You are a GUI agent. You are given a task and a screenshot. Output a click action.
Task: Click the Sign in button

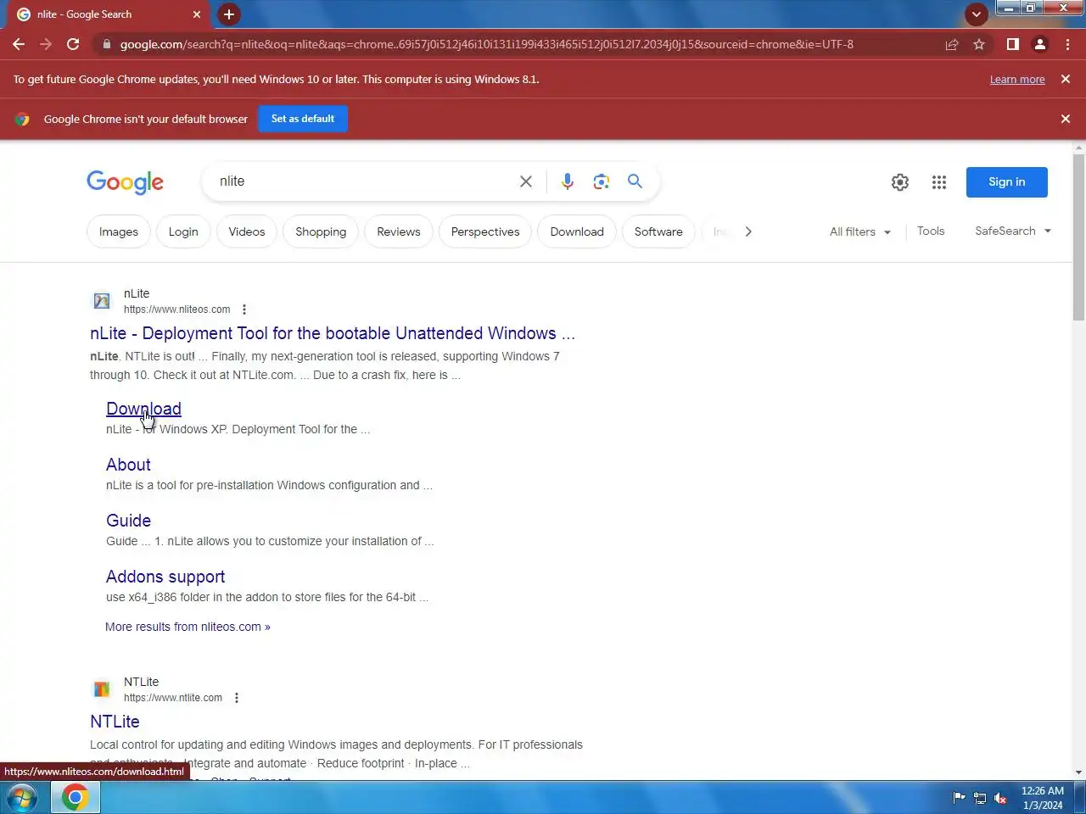[1007, 182]
